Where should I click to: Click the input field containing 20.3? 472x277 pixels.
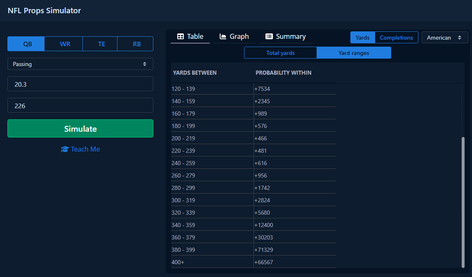[x=80, y=84]
